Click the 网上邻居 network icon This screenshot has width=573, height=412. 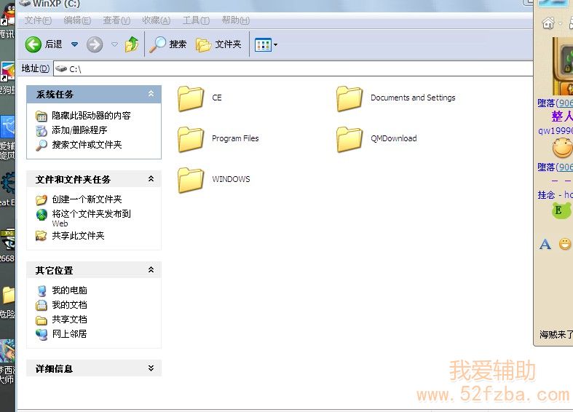coord(42,334)
